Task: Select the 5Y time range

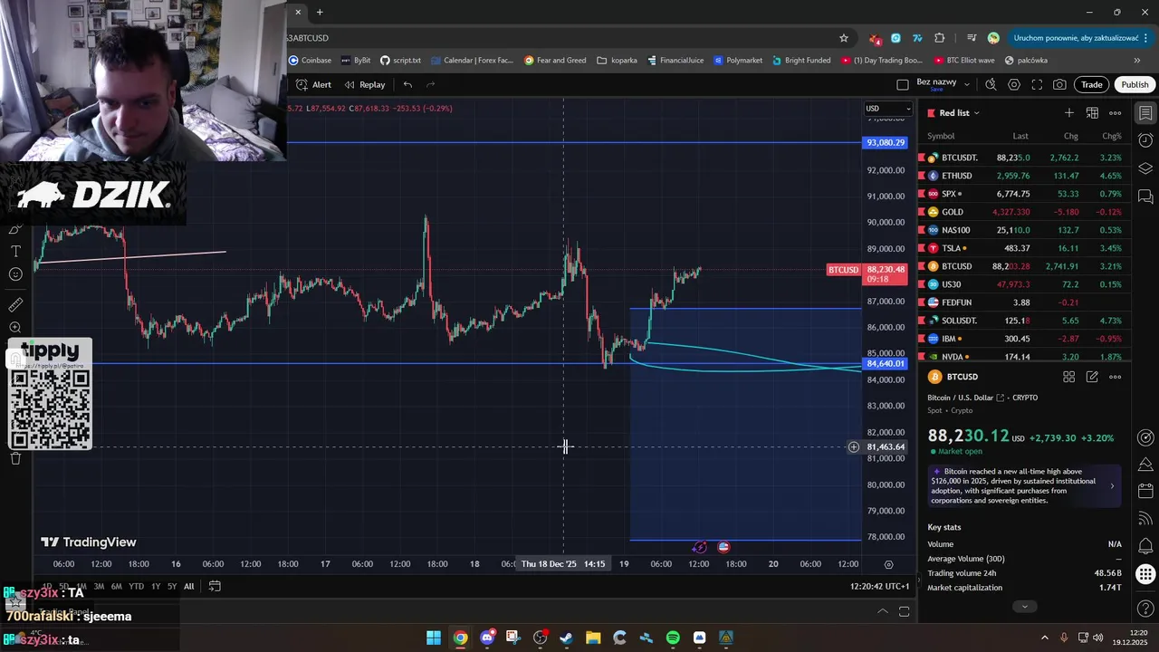Action: tap(172, 586)
